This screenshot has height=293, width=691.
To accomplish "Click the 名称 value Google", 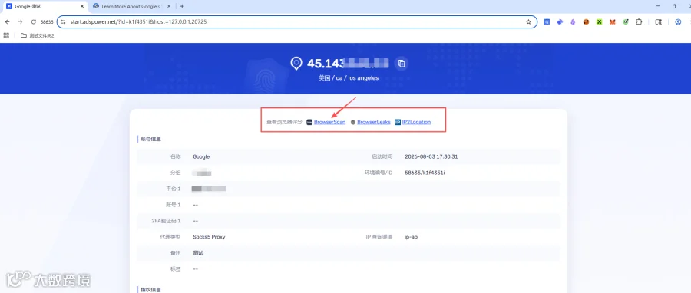I will 201,156.
